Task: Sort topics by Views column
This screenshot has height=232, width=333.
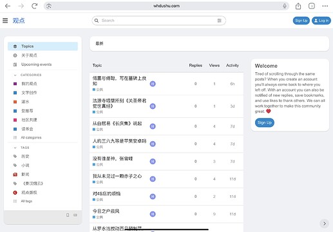Action: (214, 65)
